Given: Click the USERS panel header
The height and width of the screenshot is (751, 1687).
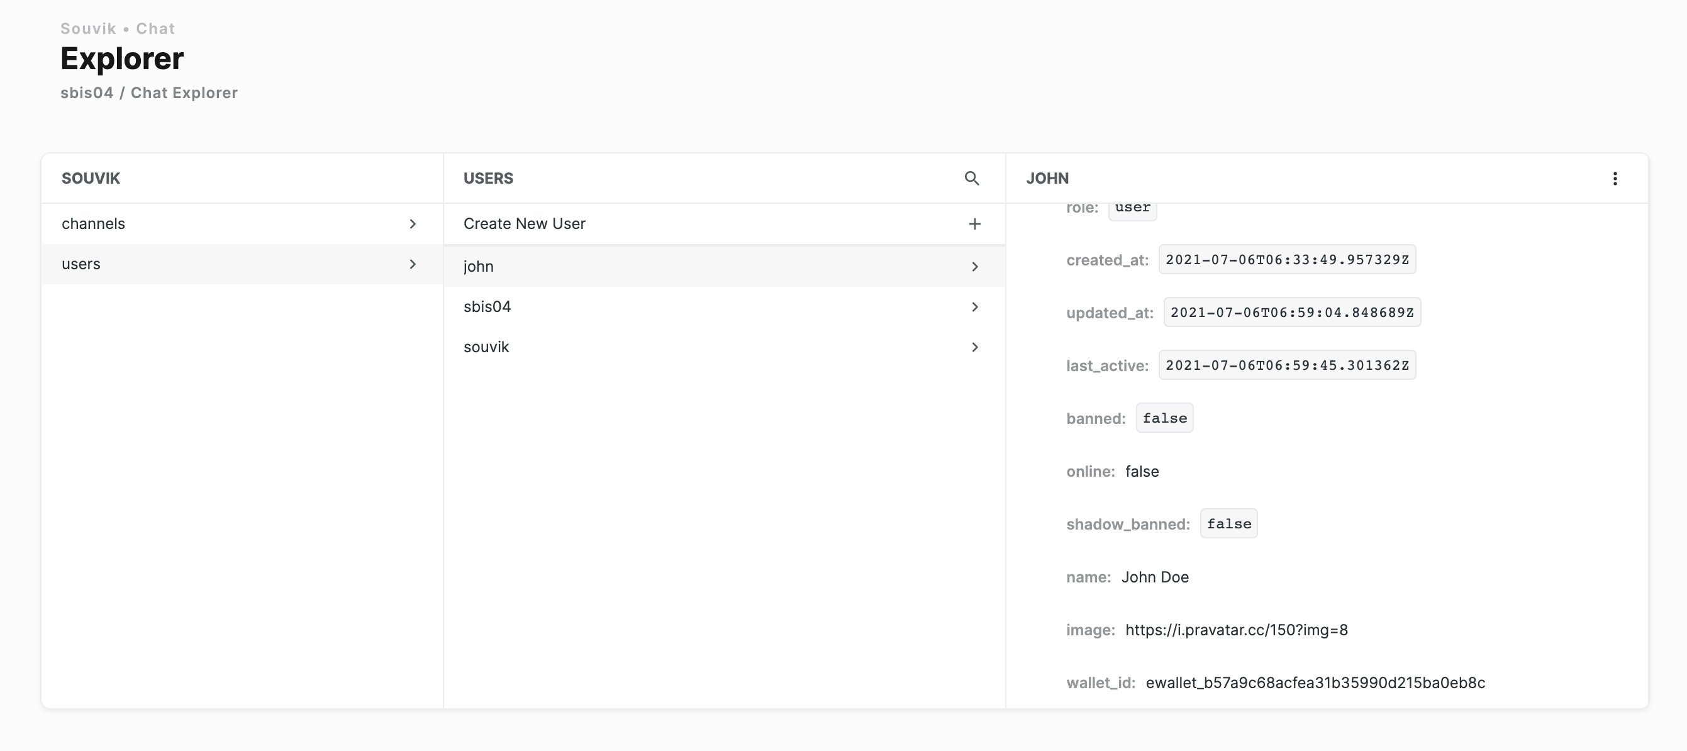Looking at the screenshot, I should (x=489, y=178).
